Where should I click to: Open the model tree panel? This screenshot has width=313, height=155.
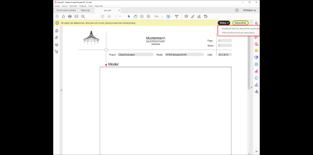click(57, 52)
